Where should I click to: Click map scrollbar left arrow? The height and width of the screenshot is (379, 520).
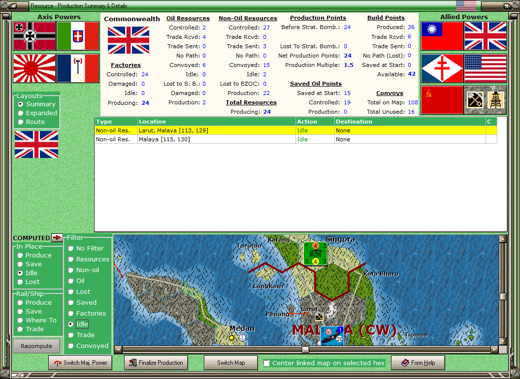coord(118,349)
